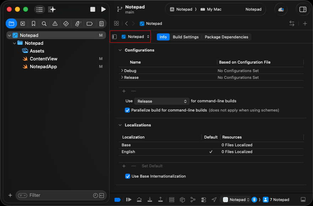This screenshot has height=206, width=313.
Task: Switch to the Build Settings tab
Action: coord(185,37)
